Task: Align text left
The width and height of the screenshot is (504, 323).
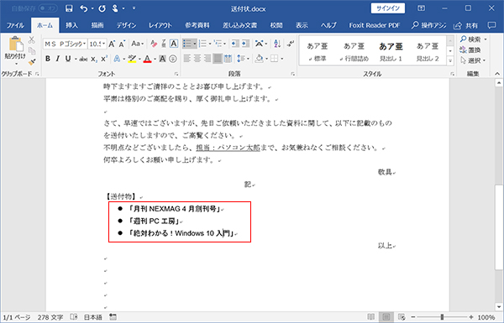Action: (187, 59)
